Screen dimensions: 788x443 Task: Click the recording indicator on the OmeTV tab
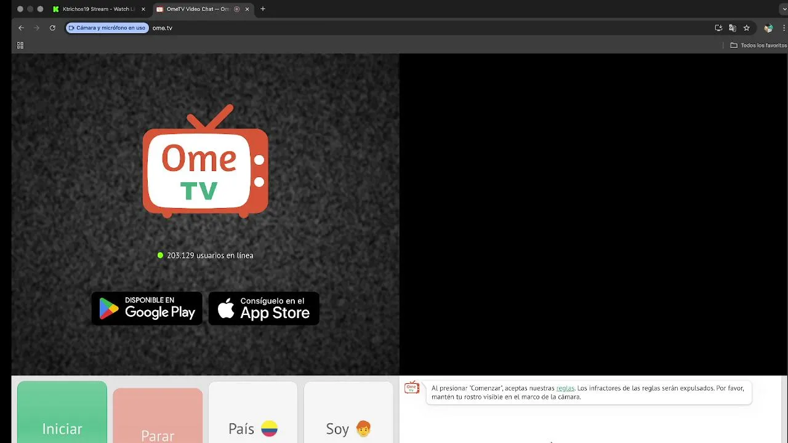point(237,9)
